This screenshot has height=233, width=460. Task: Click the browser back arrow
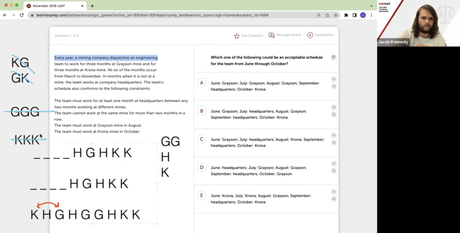tap(5, 15)
